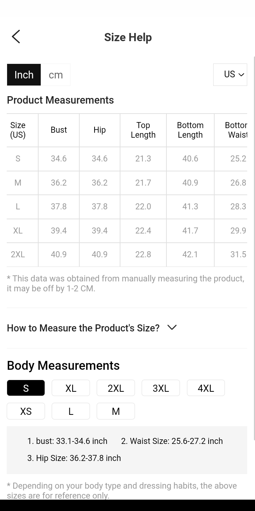Image resolution: width=255 pixels, height=511 pixels.
Task: Expand How to Measure the Product's Size
Action: pos(83,328)
